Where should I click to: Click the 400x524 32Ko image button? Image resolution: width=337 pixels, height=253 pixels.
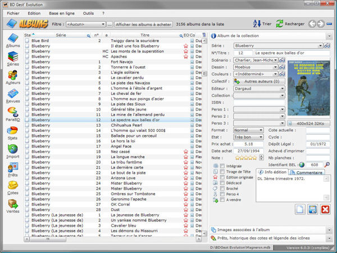tap(308, 123)
